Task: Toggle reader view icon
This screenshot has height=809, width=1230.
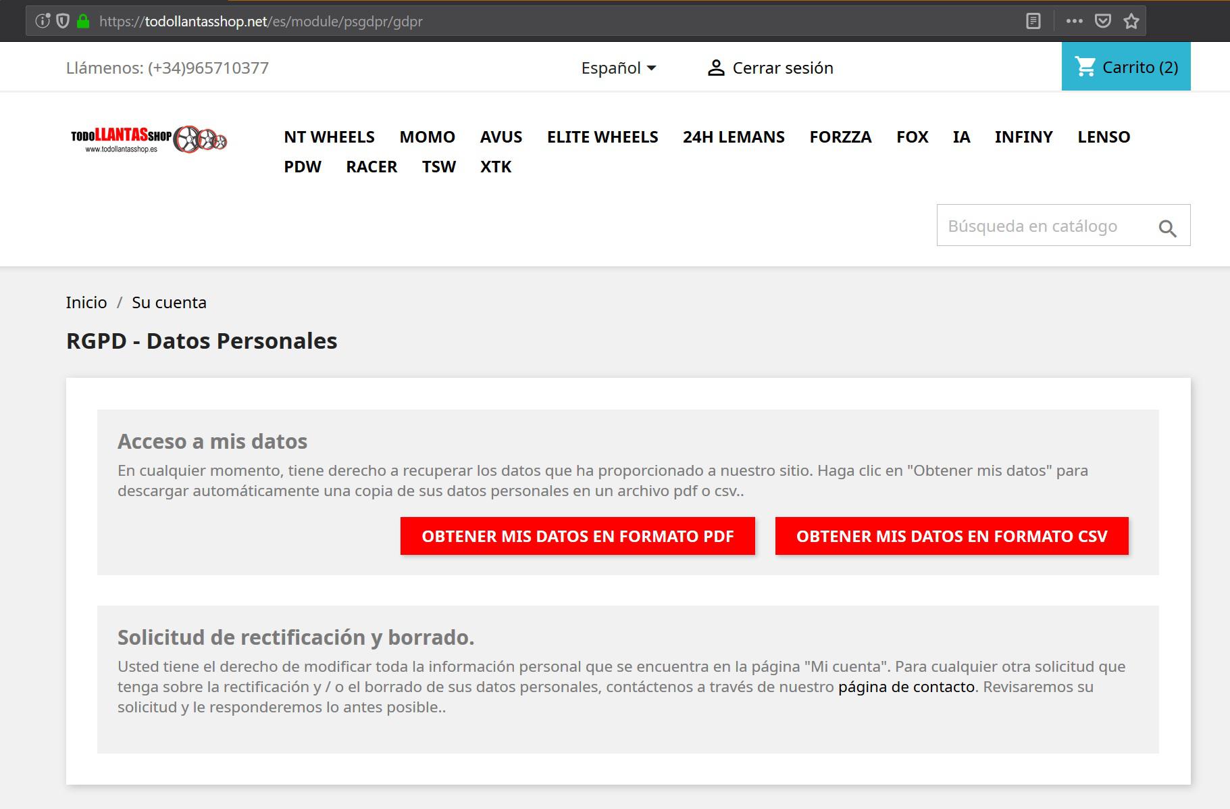Action: click(x=1033, y=21)
